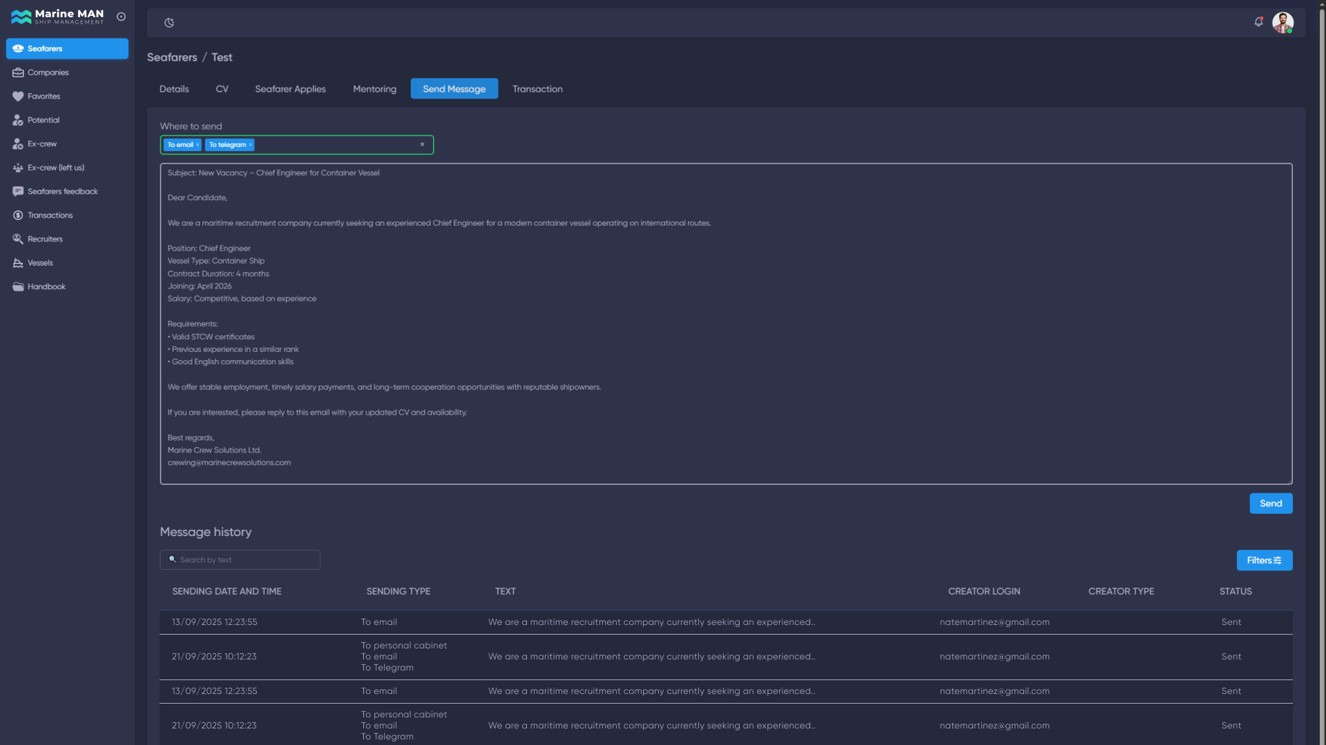Click the Marine MAN logo
1326x745 pixels.
tap(57, 17)
